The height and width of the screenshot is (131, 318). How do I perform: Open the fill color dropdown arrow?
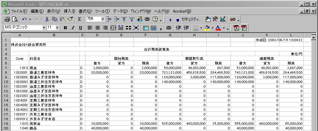coord(212,28)
